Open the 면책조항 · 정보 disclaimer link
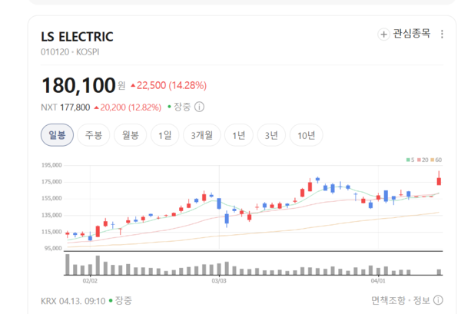 coord(400,300)
